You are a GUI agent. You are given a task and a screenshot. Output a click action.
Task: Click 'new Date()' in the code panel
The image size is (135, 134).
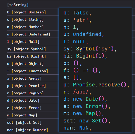point(89,99)
